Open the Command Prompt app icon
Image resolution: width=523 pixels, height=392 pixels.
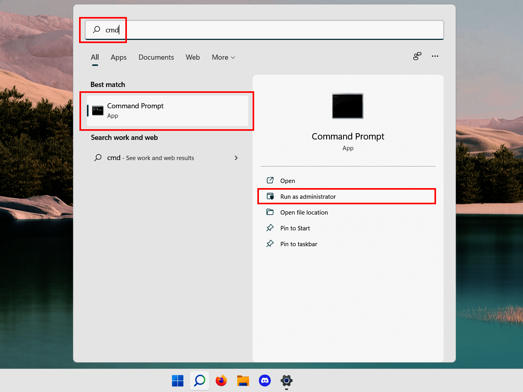pos(97,110)
